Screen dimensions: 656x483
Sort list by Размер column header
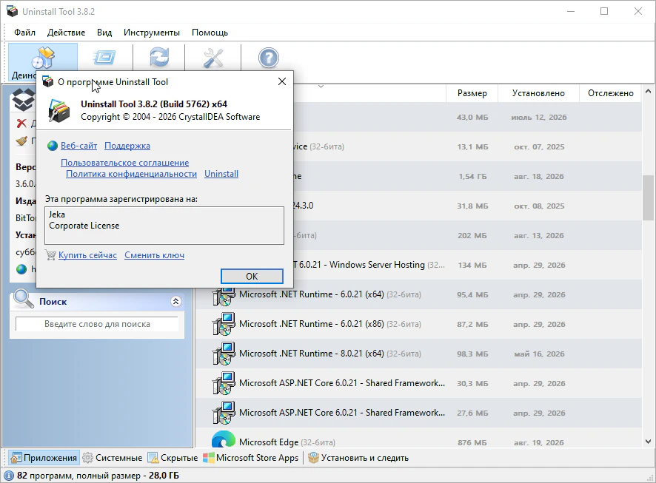click(472, 93)
